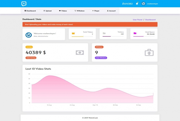Screen dimensions: 180x121
Task: Click the Dashboard / Stats page title
Action: tap(32, 19)
